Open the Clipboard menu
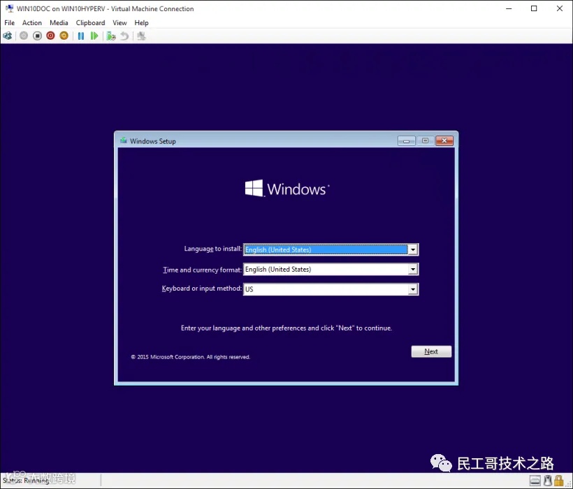Screen dimensions: 573x489 90,22
